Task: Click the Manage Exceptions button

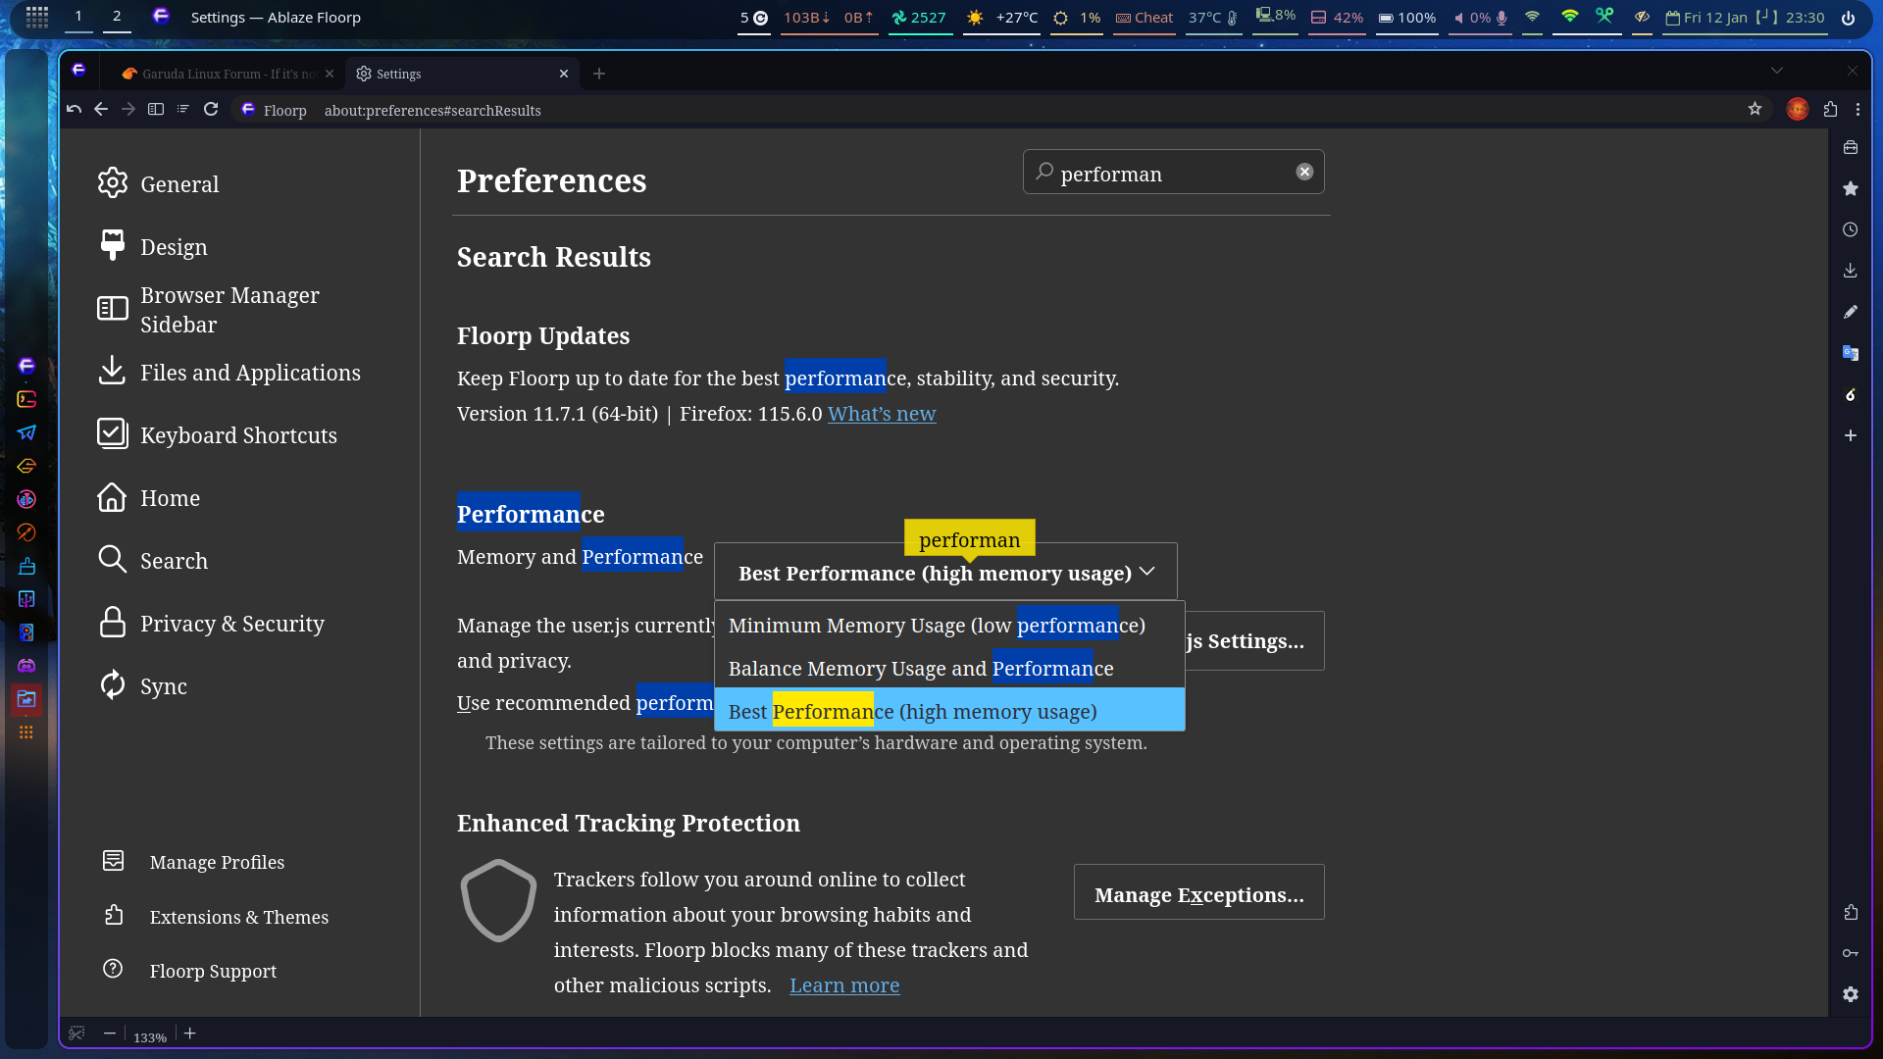Action: click(1198, 892)
